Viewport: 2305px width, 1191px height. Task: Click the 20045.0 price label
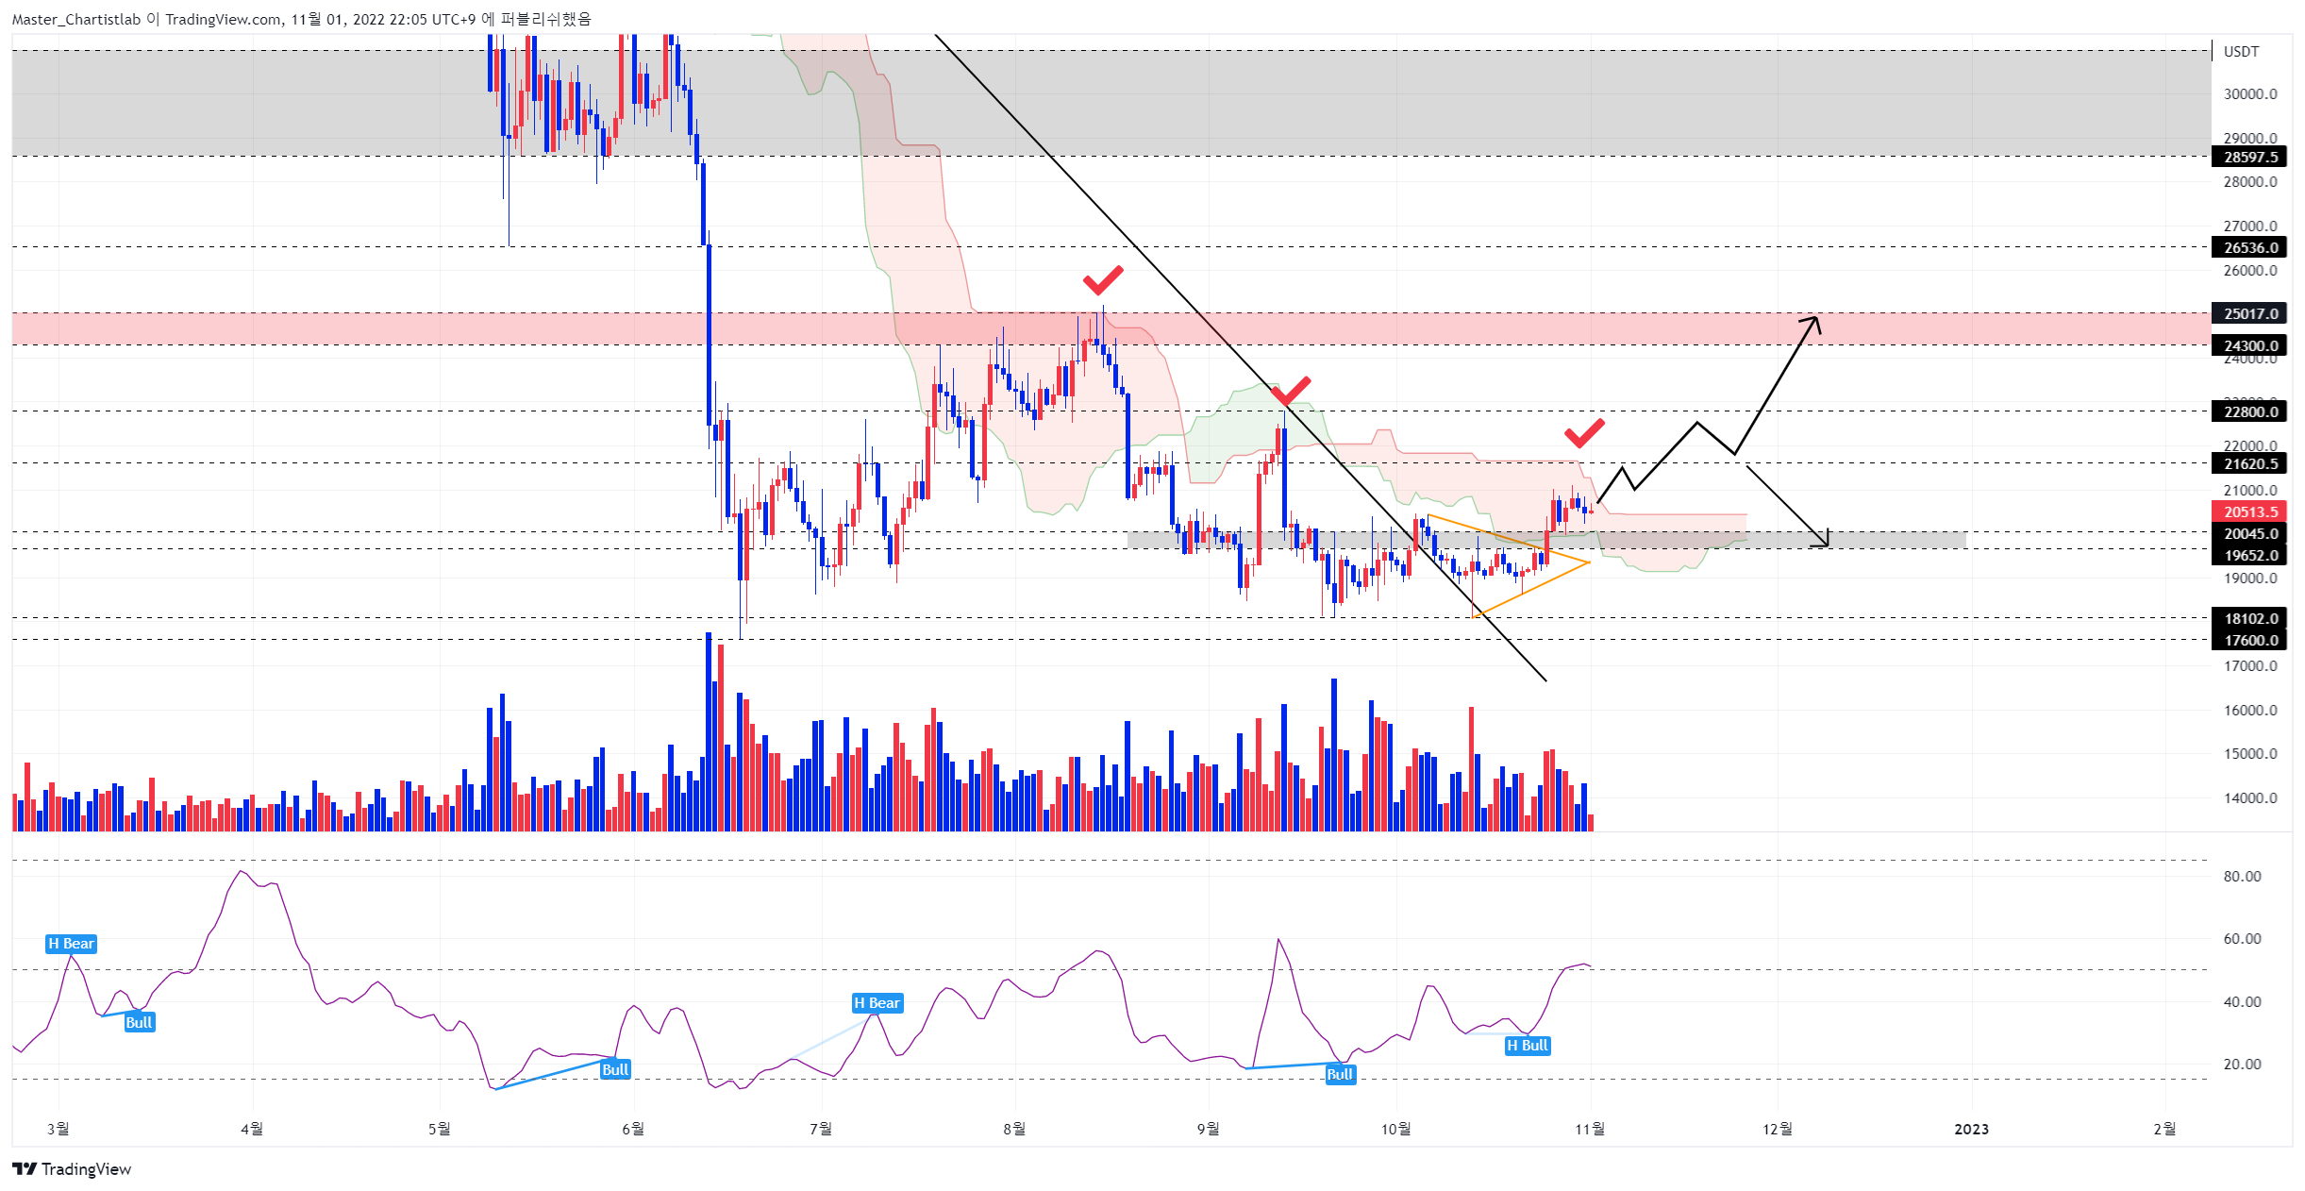point(2249,533)
